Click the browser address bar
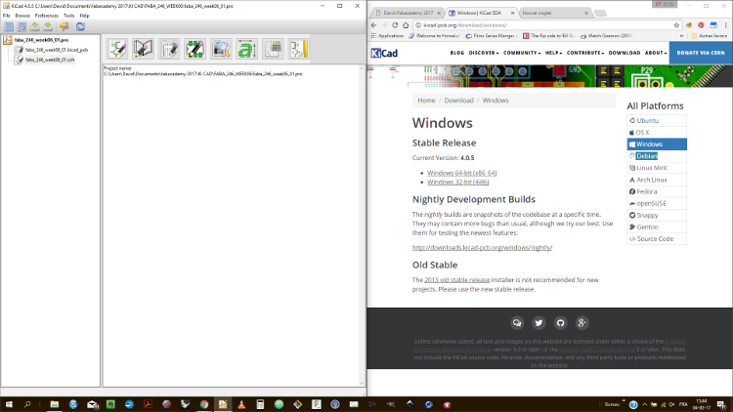The image size is (733, 412). point(546,25)
